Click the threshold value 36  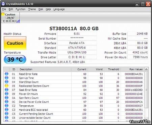point(118,86)
